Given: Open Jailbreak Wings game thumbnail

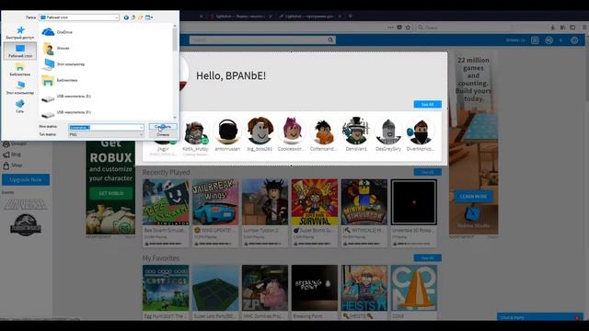Looking at the screenshot, I should tap(215, 202).
